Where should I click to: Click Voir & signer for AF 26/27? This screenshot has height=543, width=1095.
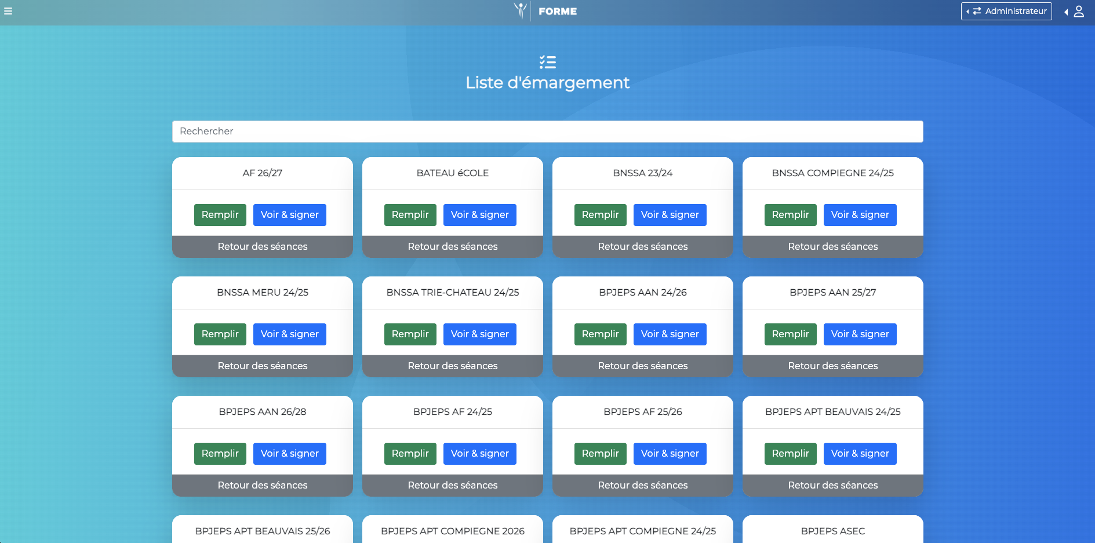(x=290, y=215)
